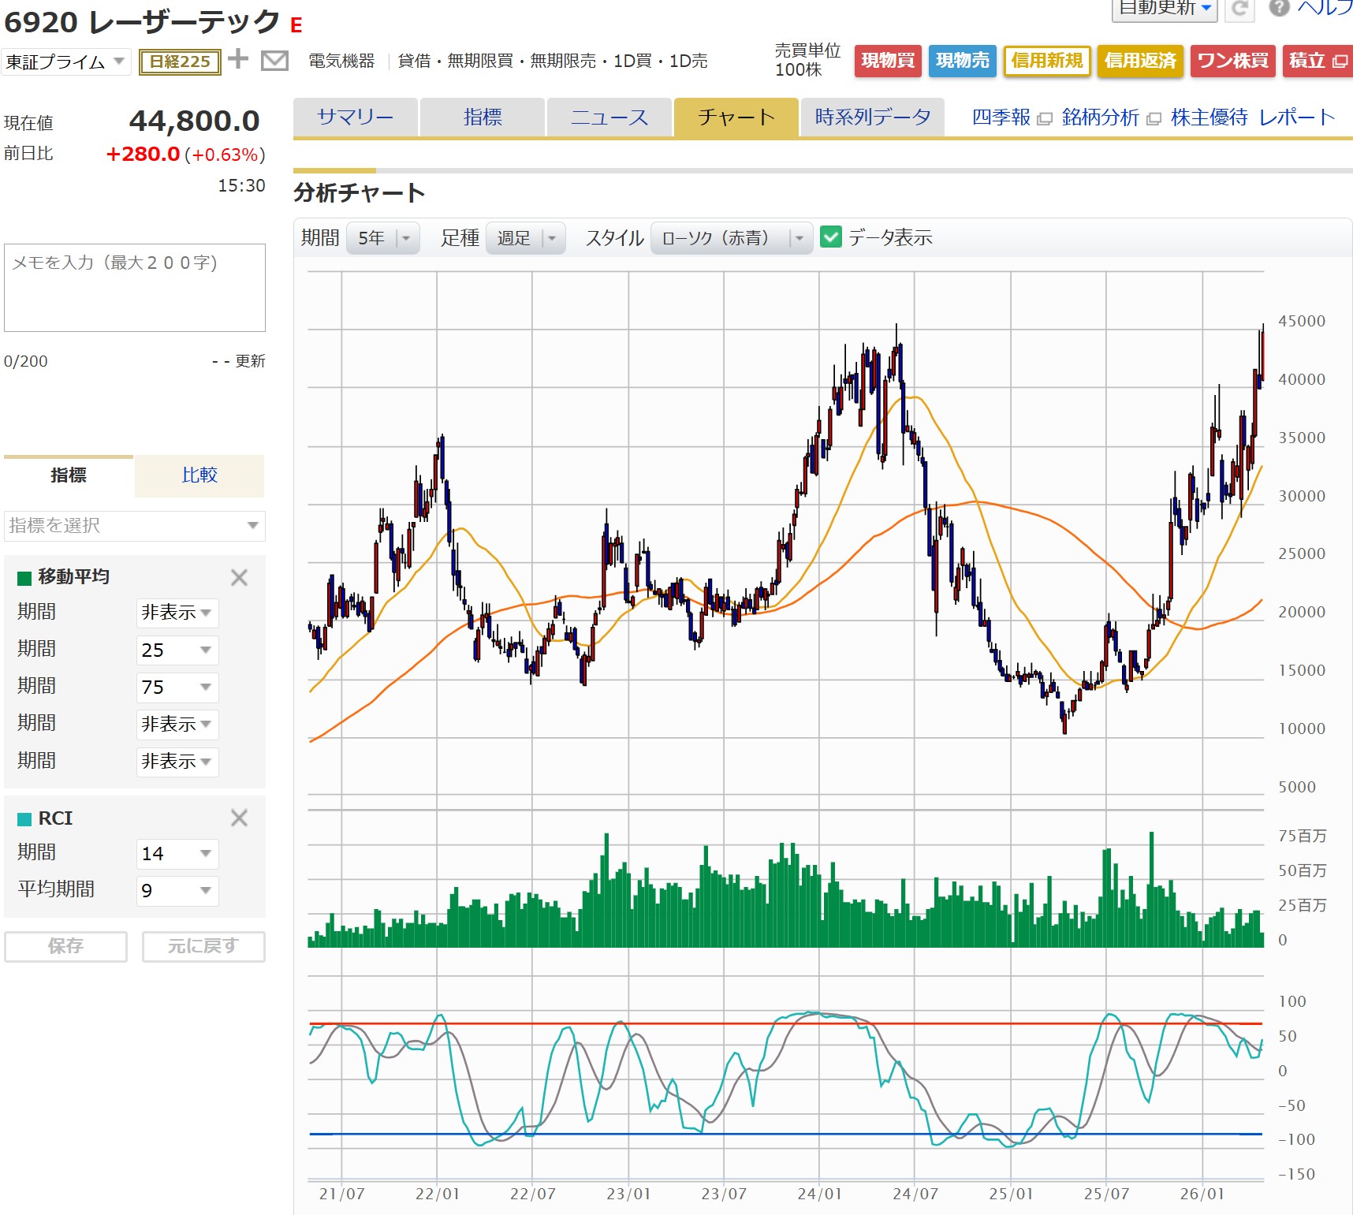Click the envelope mail alert icon
The height and width of the screenshot is (1215, 1353).
[274, 61]
